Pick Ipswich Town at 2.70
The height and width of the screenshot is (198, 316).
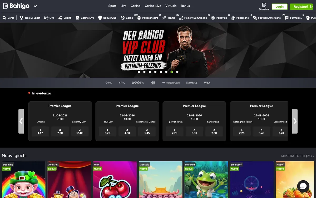[x=175, y=131]
